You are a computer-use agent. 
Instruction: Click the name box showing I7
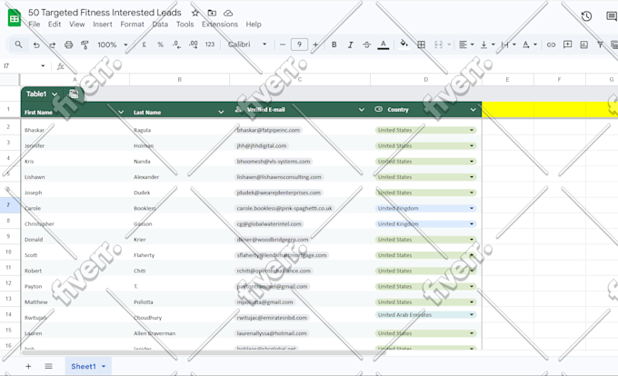point(24,65)
